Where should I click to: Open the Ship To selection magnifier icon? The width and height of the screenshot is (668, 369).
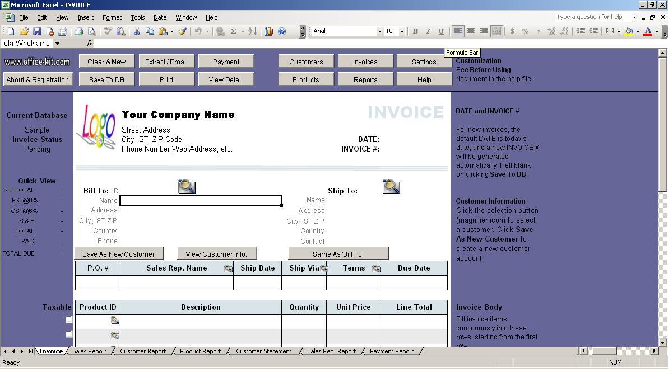pos(391,186)
